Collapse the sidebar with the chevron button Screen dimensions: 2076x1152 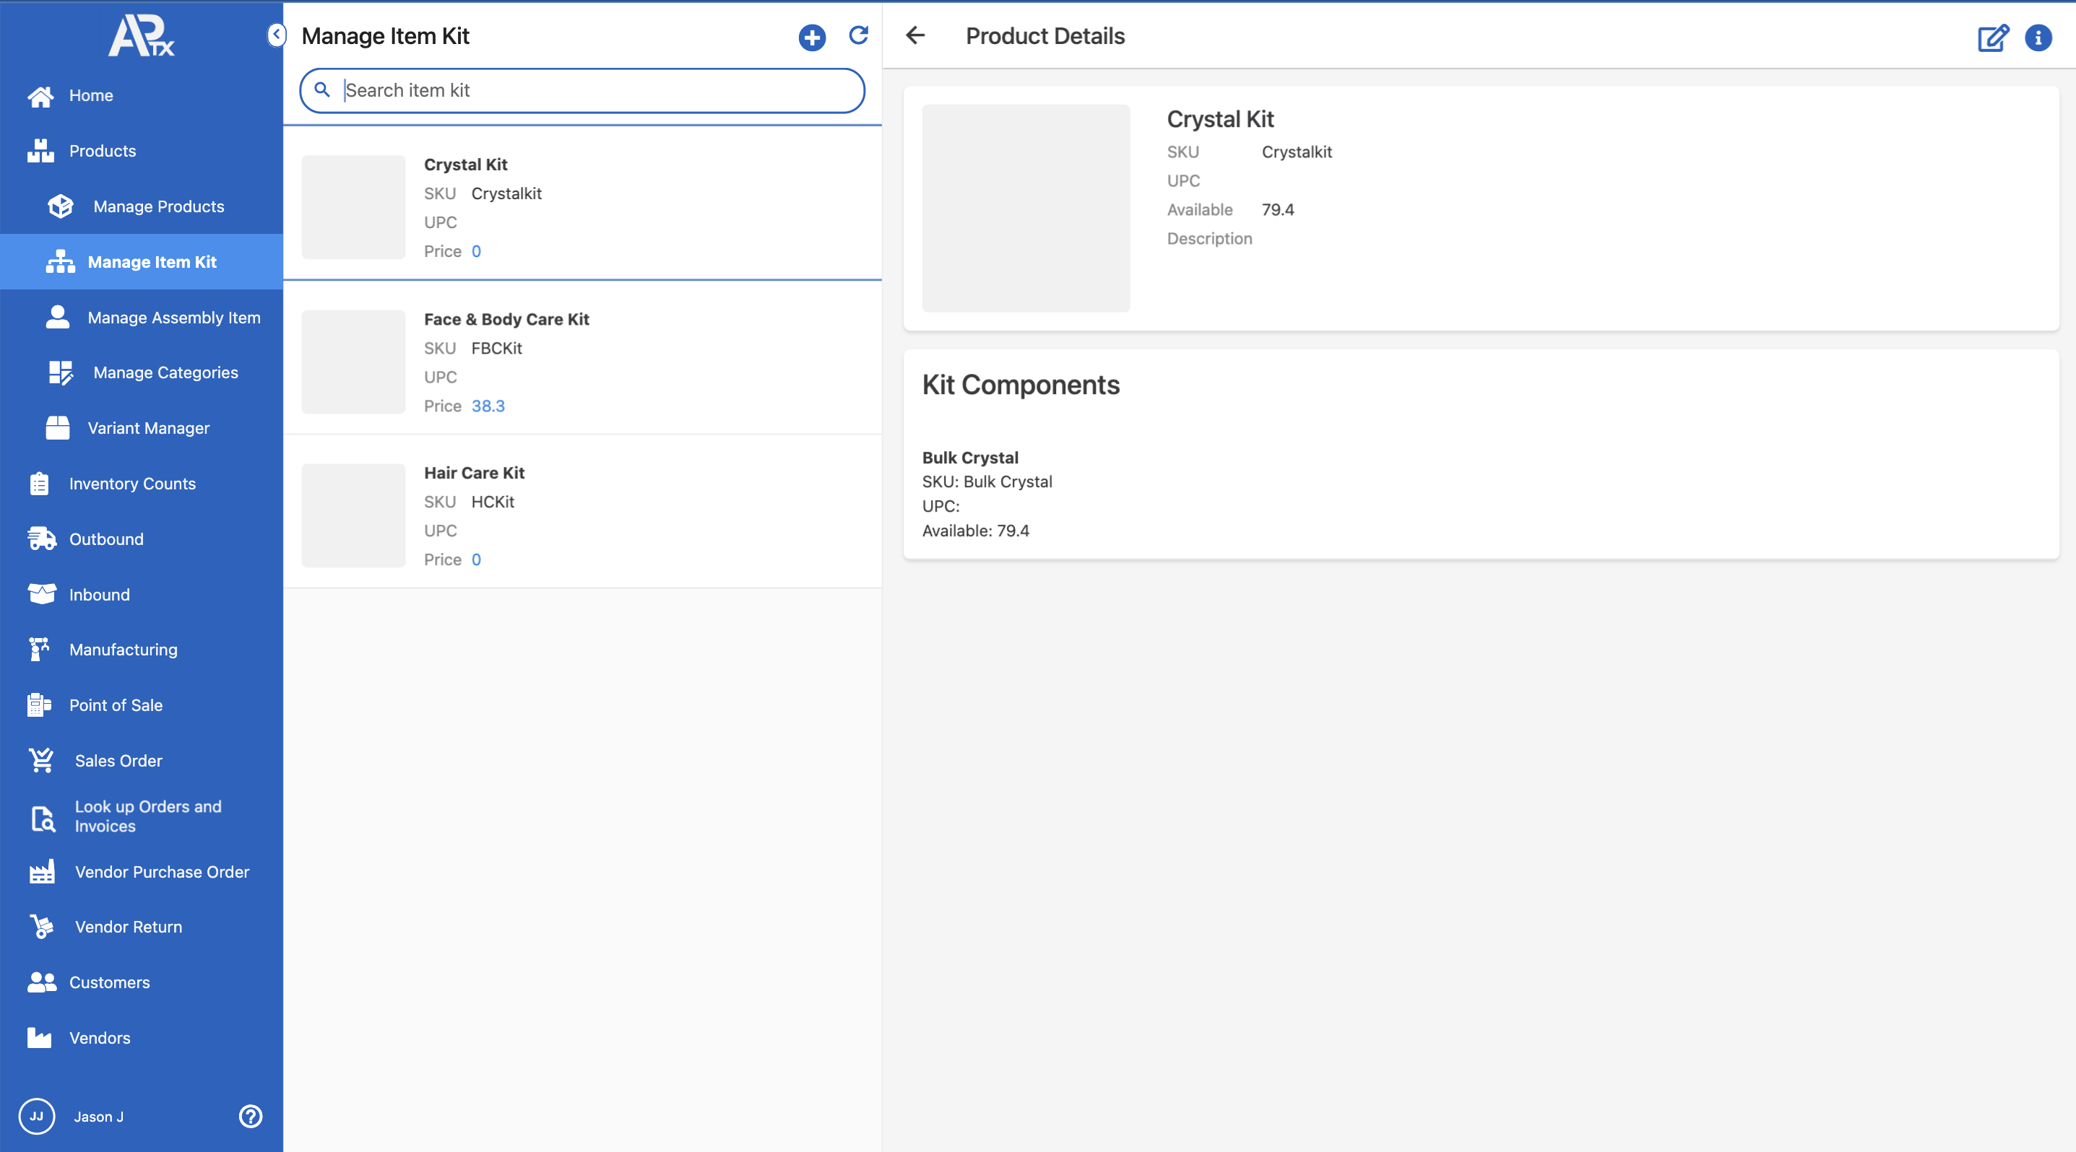[x=276, y=35]
